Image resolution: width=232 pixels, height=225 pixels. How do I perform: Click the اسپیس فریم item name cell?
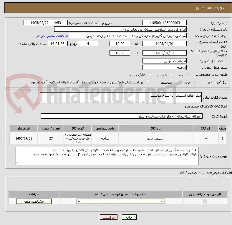tap(156, 138)
